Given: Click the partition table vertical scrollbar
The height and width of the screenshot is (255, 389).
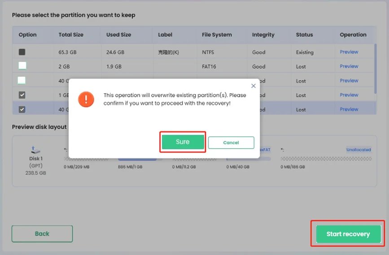Looking at the screenshot, I should (375, 67).
